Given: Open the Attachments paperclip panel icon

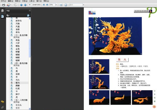Looking at the screenshot, I should [x=2, y=107].
